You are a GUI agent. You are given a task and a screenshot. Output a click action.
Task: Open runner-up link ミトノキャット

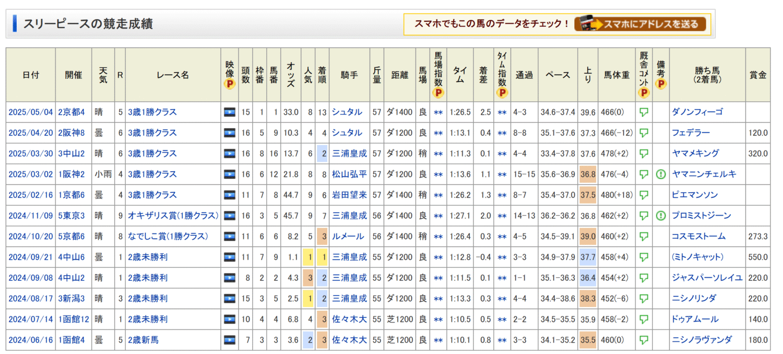pyautogui.click(x=698, y=257)
